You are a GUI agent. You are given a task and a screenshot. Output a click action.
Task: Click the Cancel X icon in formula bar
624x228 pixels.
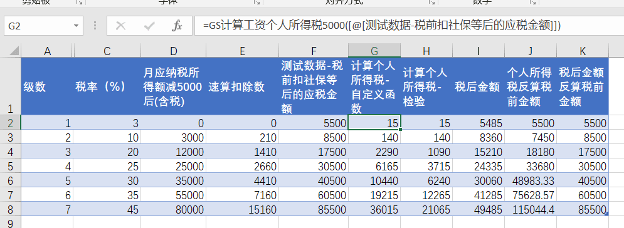pos(120,26)
